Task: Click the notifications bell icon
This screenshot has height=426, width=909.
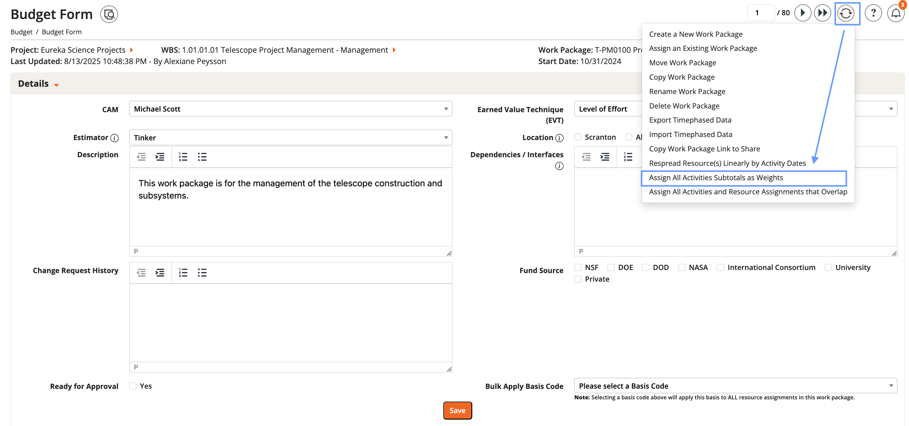Action: point(895,13)
